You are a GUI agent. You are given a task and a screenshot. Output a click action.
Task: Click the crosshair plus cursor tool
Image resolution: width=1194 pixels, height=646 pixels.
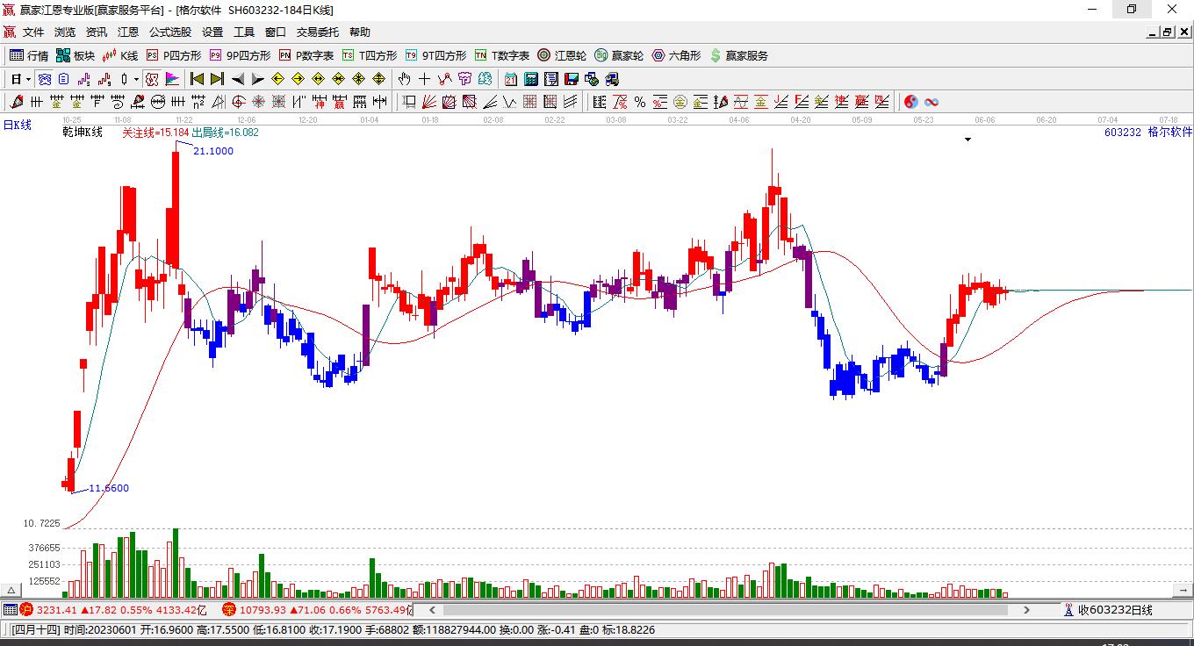coord(424,79)
